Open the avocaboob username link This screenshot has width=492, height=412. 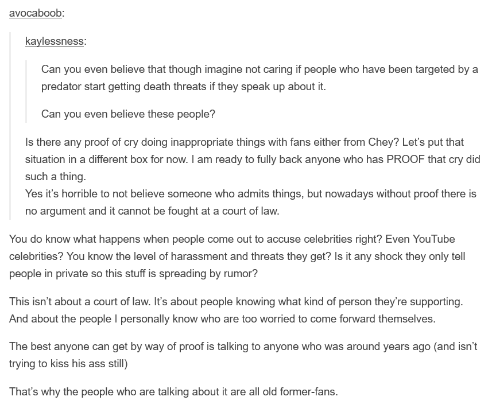point(36,13)
